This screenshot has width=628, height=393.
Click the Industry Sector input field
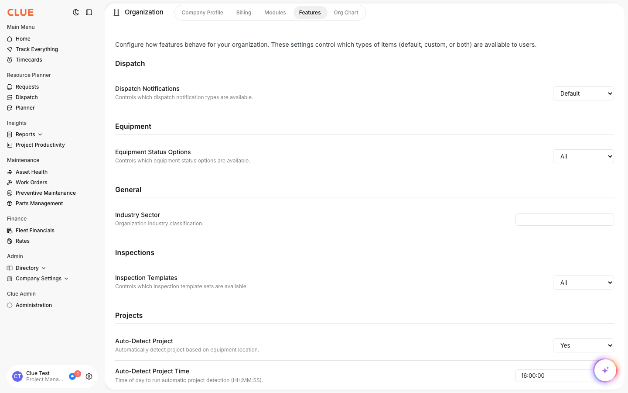[x=564, y=219]
